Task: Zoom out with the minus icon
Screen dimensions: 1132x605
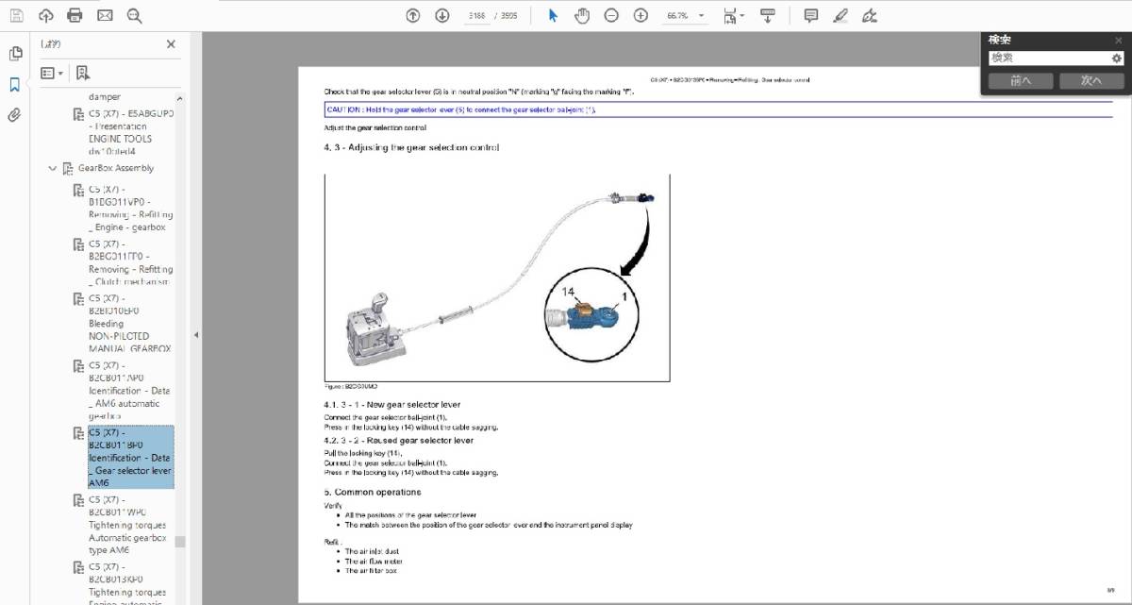Action: pos(611,15)
